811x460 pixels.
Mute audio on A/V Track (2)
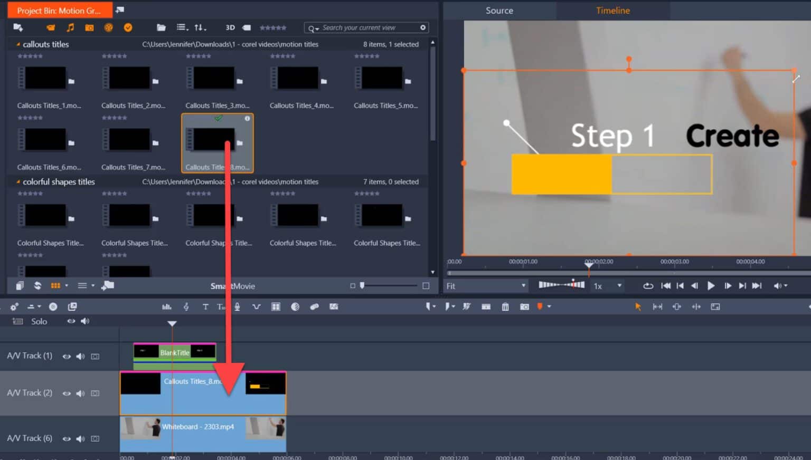pos(81,393)
